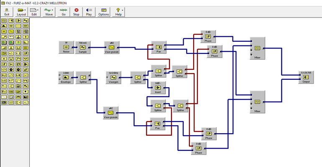Viewport: 322px width, 167px height.
Task: Click the Invert node in the patch
Action: tap(158, 88)
